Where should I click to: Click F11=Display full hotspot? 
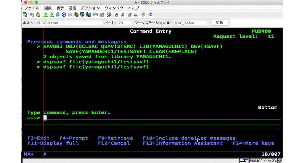tap(53, 143)
